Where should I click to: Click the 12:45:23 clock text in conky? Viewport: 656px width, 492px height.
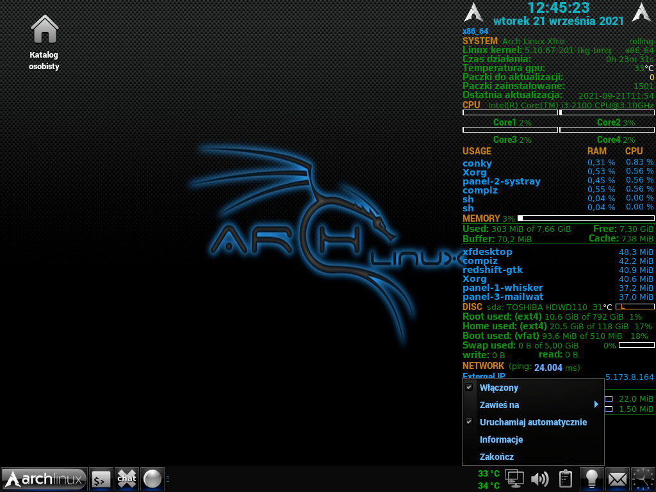click(559, 8)
